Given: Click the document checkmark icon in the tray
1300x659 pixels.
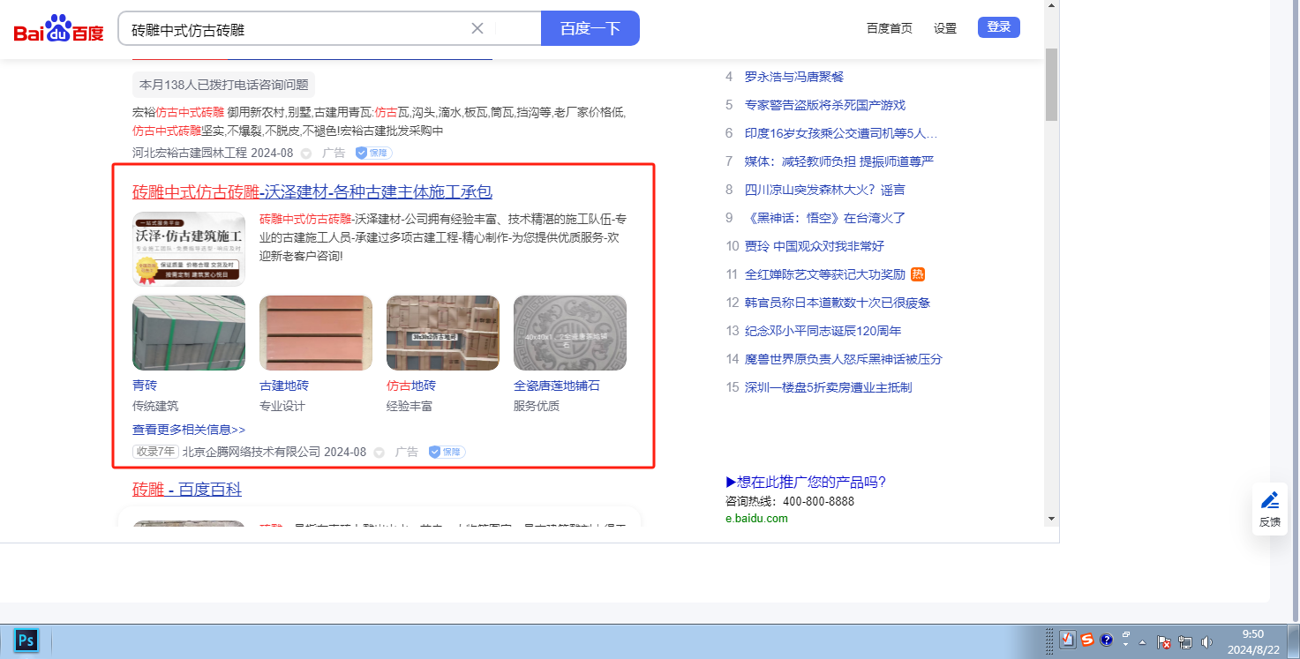Looking at the screenshot, I should click(1068, 640).
